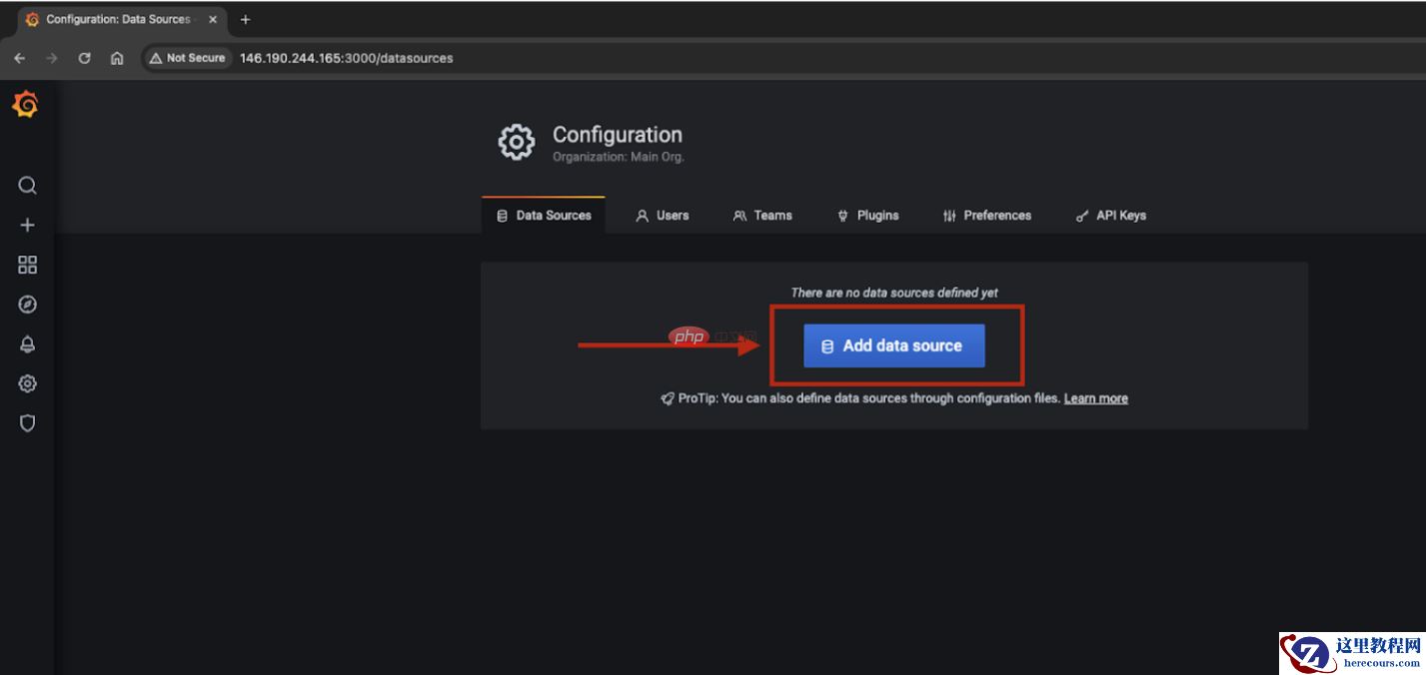1426x675 pixels.
Task: Click the ProTip rocket icon
Action: [x=668, y=398]
